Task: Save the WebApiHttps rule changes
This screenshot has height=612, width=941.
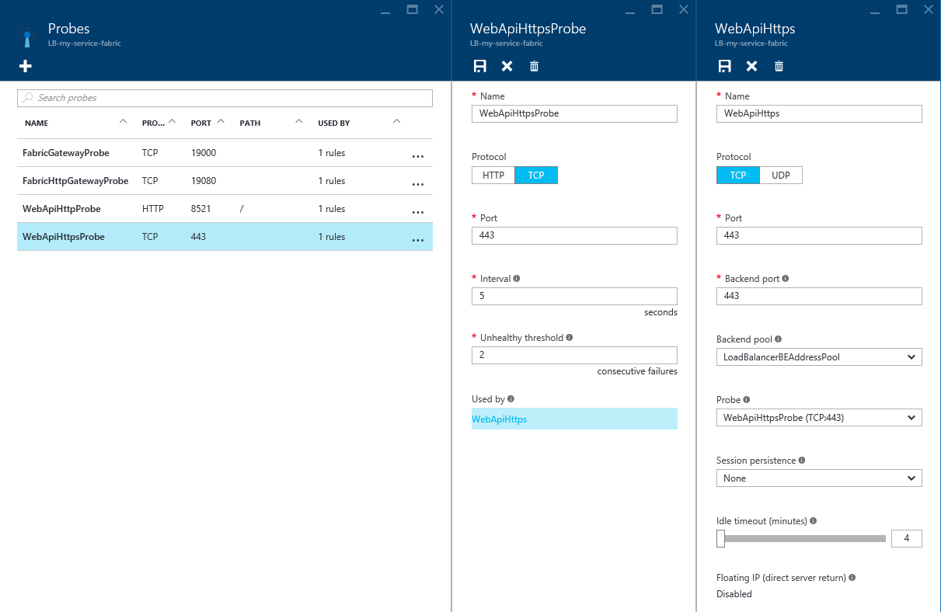Action: tap(724, 66)
